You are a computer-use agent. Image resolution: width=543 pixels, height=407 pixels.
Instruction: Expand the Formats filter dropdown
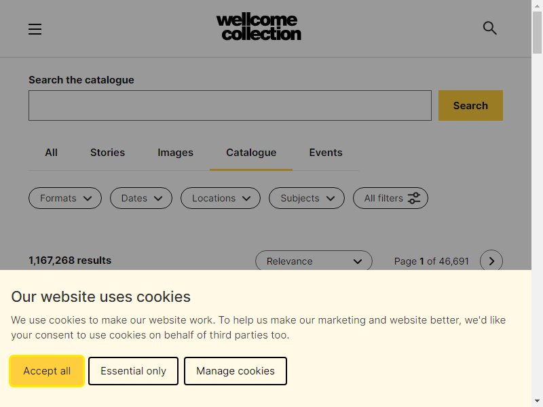tap(65, 198)
